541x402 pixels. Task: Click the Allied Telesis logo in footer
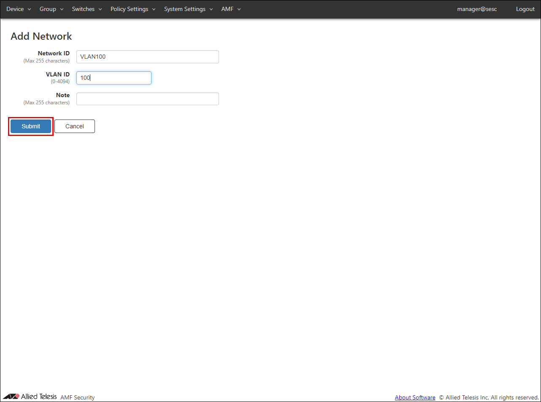[x=30, y=397]
